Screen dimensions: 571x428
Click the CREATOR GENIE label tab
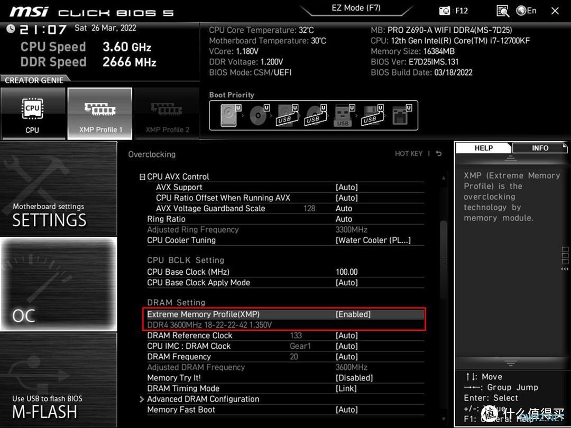[x=34, y=80]
